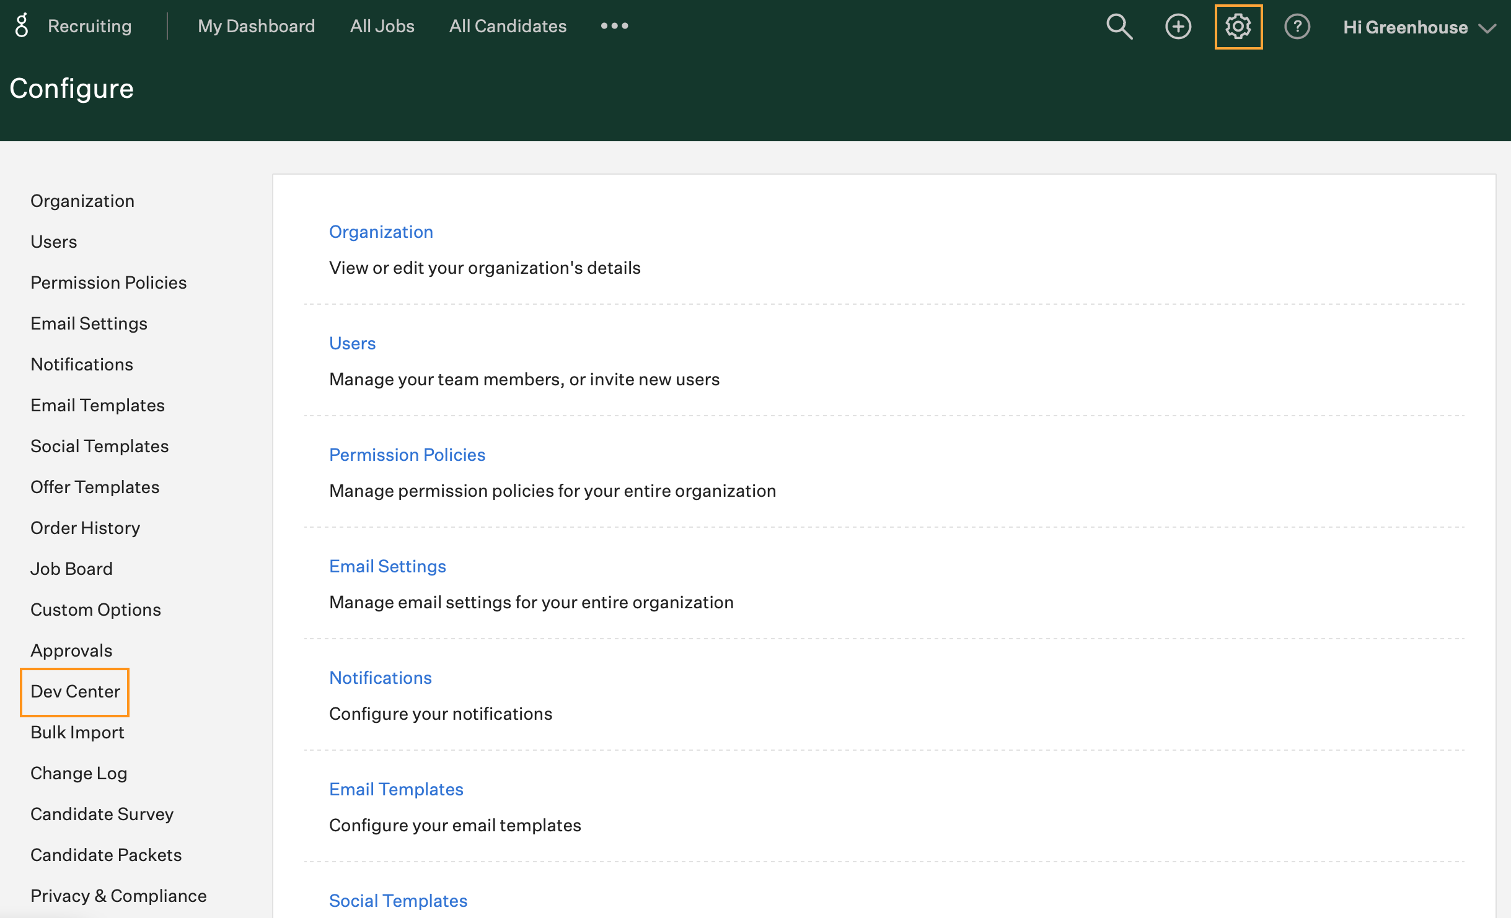Open Privacy & Compliance in the sidebar
The width and height of the screenshot is (1511, 918).
click(x=118, y=896)
